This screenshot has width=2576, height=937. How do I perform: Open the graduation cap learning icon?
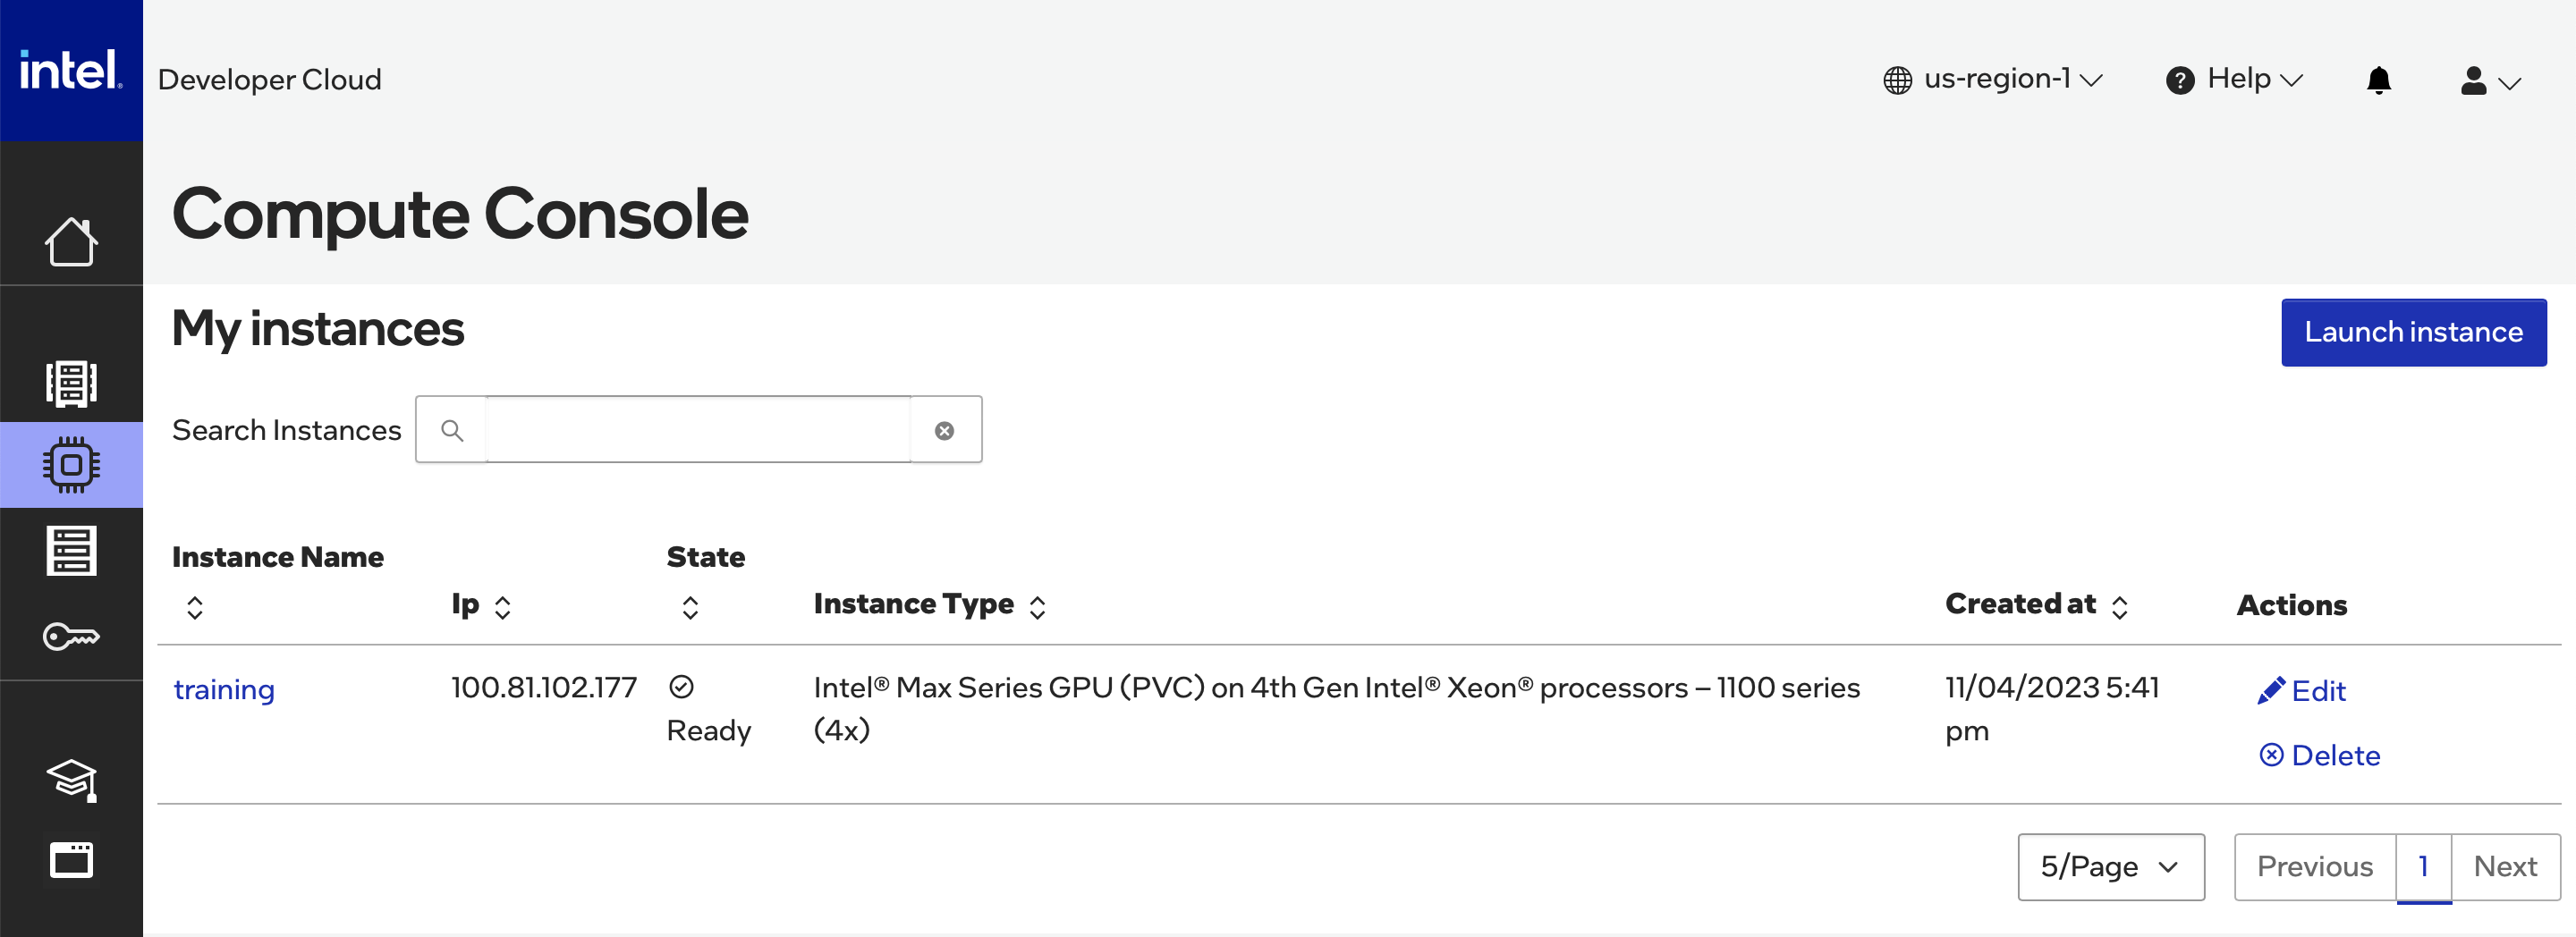[x=71, y=779]
